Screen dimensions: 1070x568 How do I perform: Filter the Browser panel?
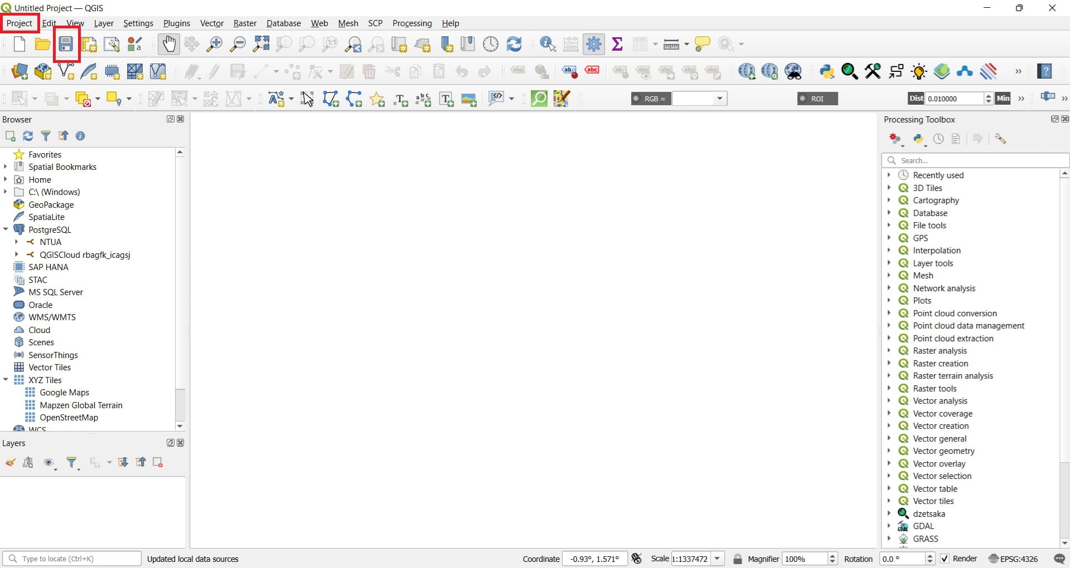point(46,136)
